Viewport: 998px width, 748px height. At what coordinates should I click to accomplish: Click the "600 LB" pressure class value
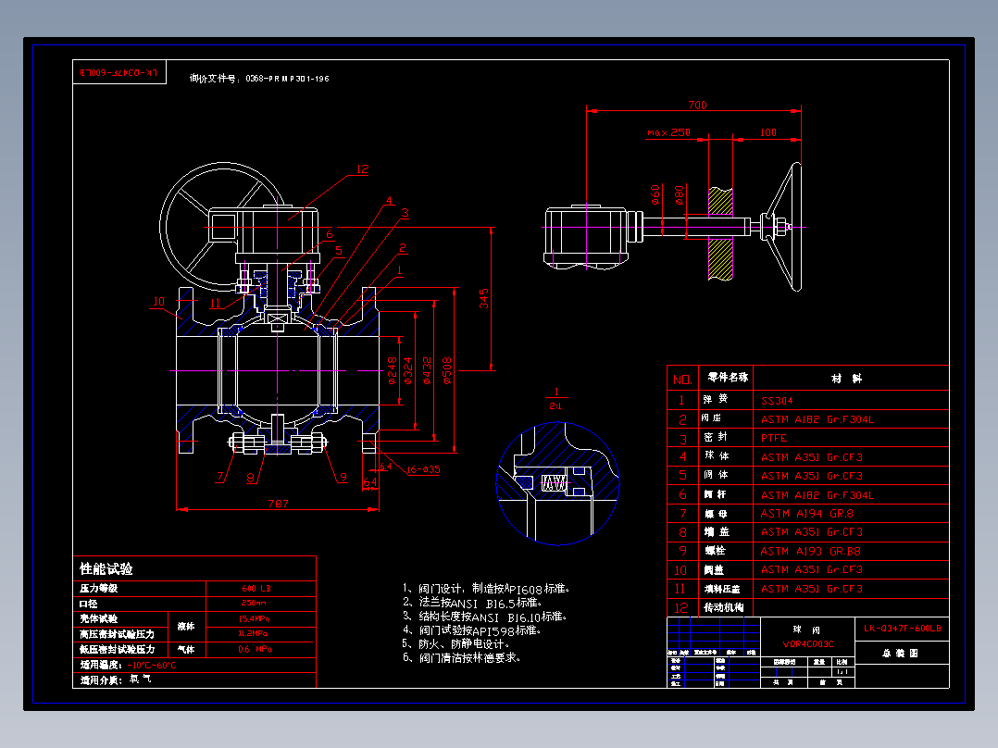(x=256, y=588)
